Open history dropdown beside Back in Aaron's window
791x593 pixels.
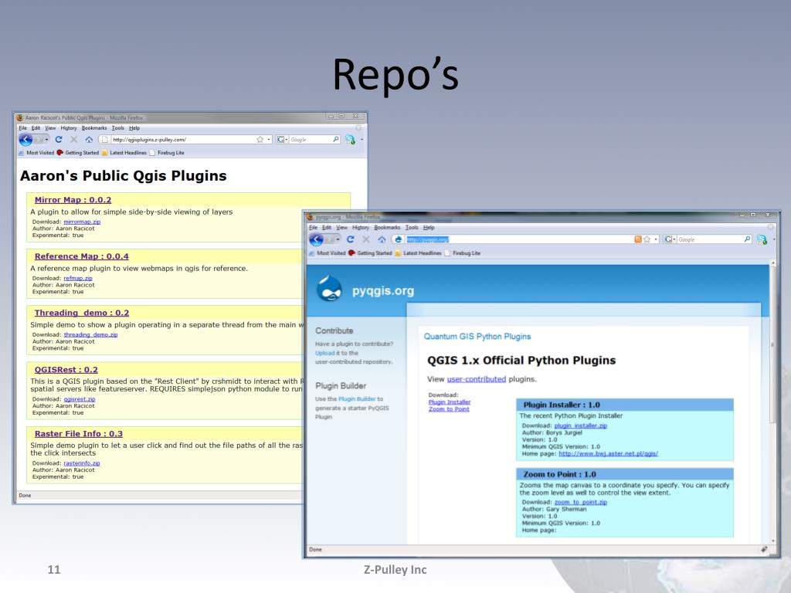(x=47, y=140)
